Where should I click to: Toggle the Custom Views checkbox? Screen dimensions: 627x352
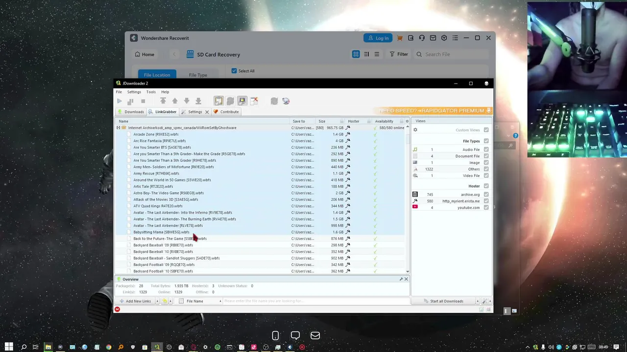point(486,130)
